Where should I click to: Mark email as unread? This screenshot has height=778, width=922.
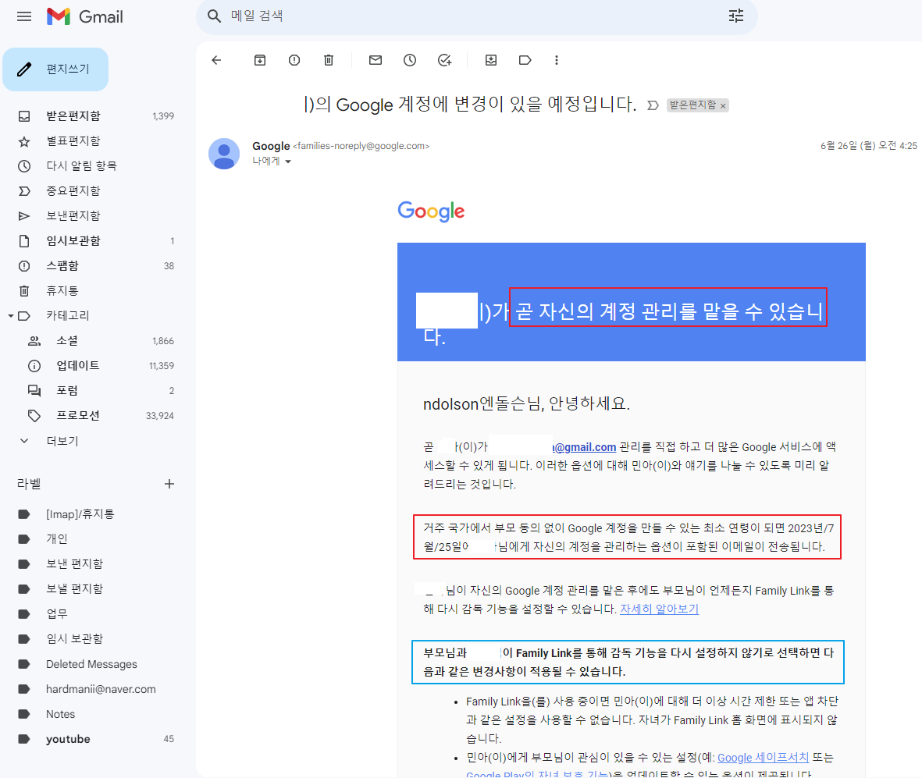coord(376,60)
